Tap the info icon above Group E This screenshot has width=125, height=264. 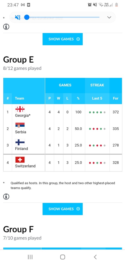[6, 27]
